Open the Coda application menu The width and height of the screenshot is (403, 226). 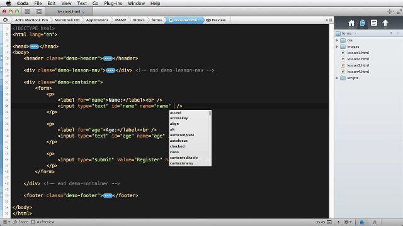pyautogui.click(x=23, y=3)
